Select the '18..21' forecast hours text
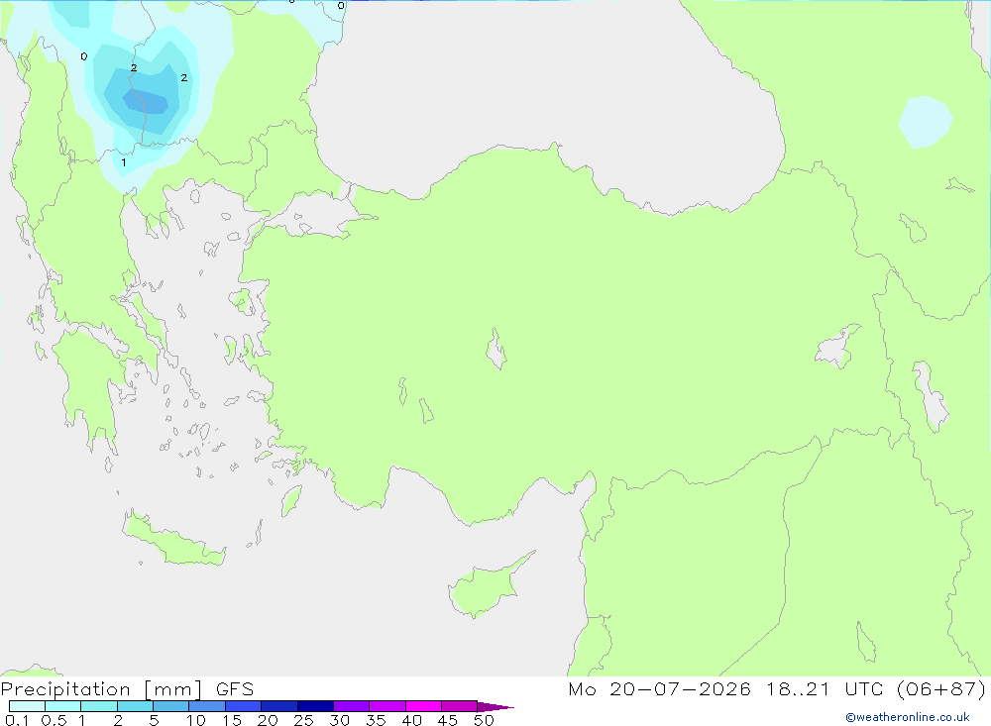Screen dimensions: 991x726 click(798, 688)
